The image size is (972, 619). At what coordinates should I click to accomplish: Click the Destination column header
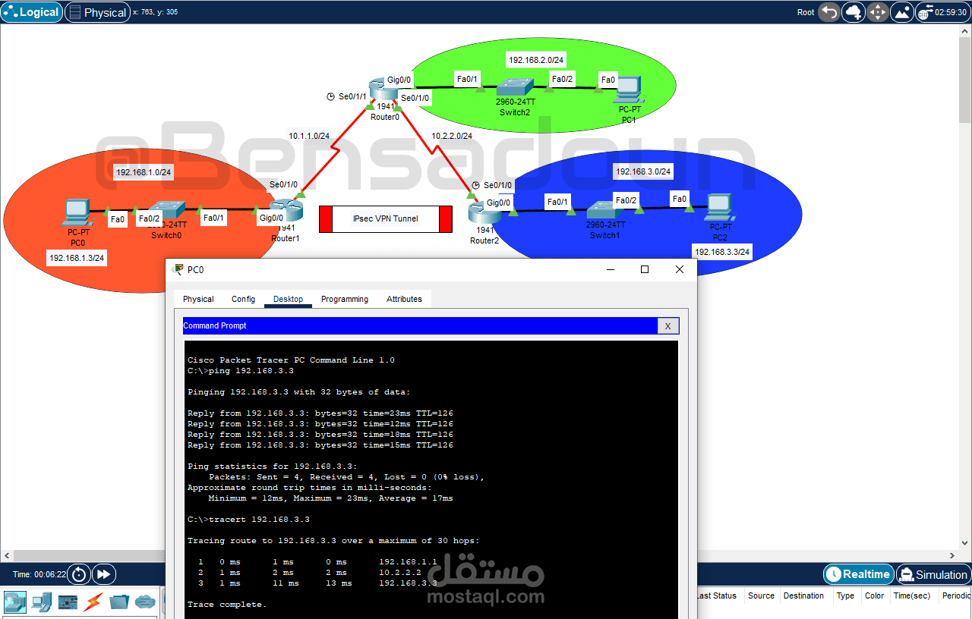click(x=803, y=595)
